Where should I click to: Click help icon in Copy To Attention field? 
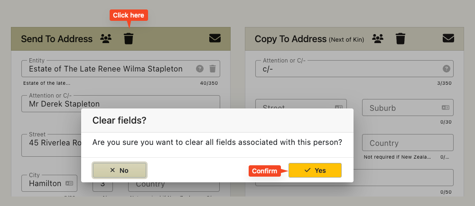pyautogui.click(x=446, y=69)
